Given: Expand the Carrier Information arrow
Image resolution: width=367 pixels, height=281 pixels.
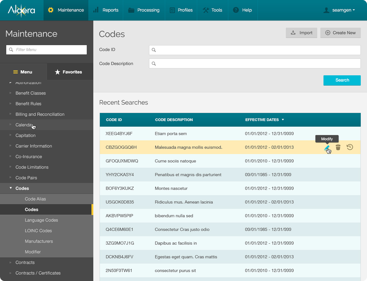Looking at the screenshot, I should tap(11, 146).
